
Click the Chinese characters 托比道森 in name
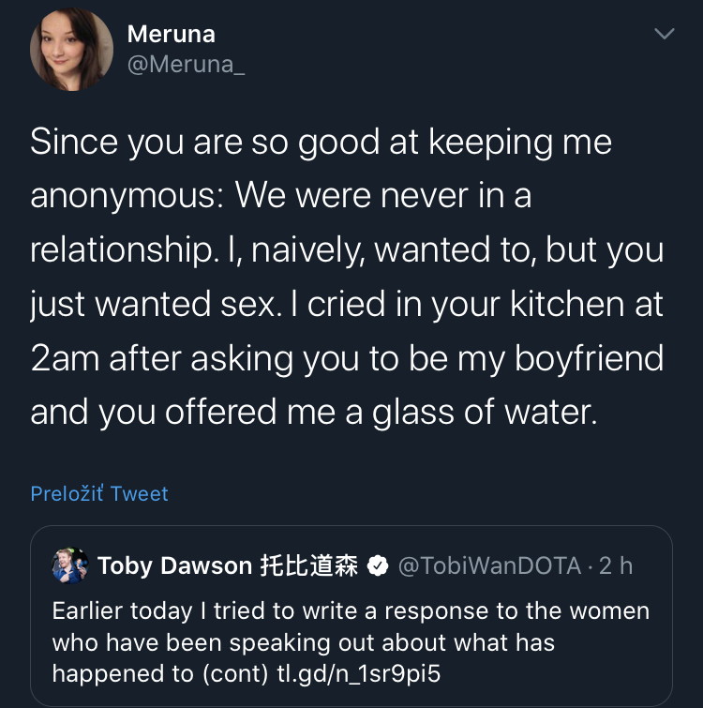point(309,565)
